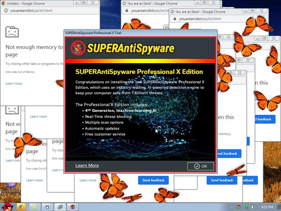Image resolution: width=281 pixels, height=211 pixels.
Task: Click the smiley favicon in the front-right You are an Idiot! window
Action: click(x=172, y=12)
